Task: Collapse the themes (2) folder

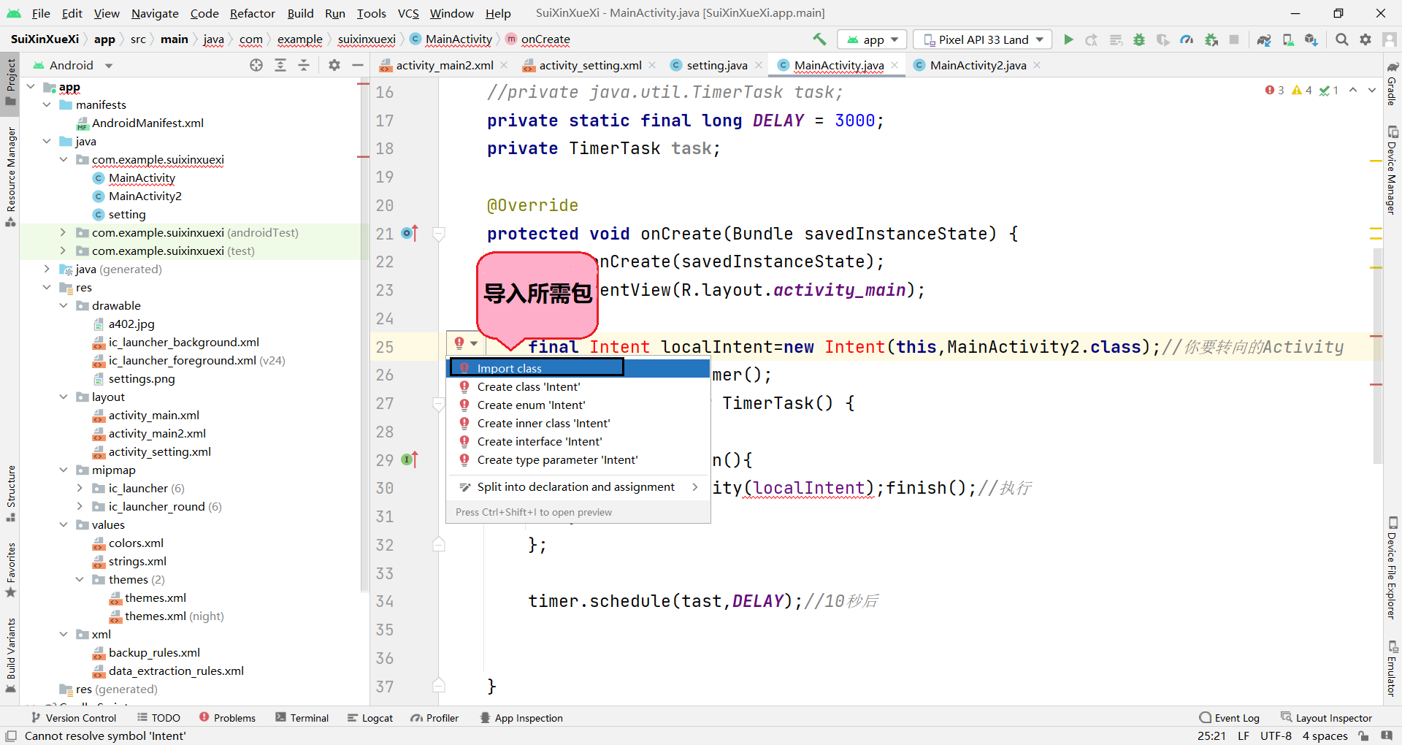Action: (x=80, y=579)
